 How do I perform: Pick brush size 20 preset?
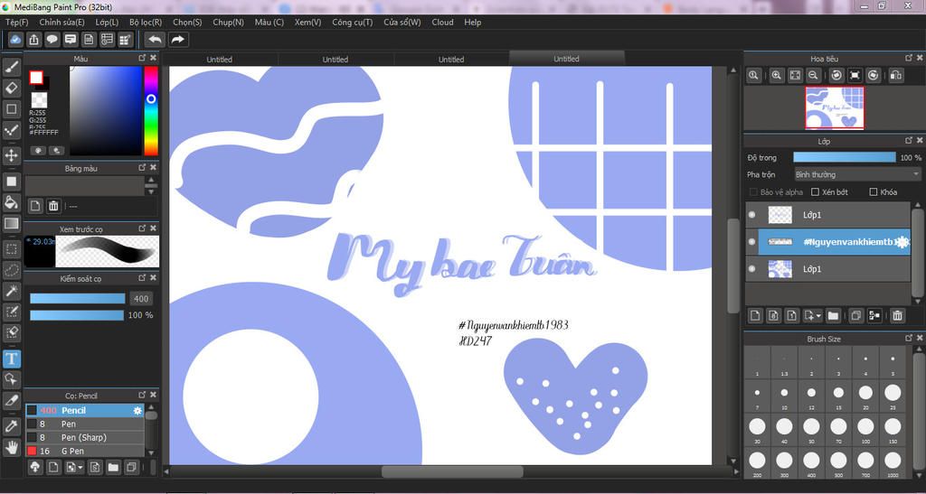[865, 395]
